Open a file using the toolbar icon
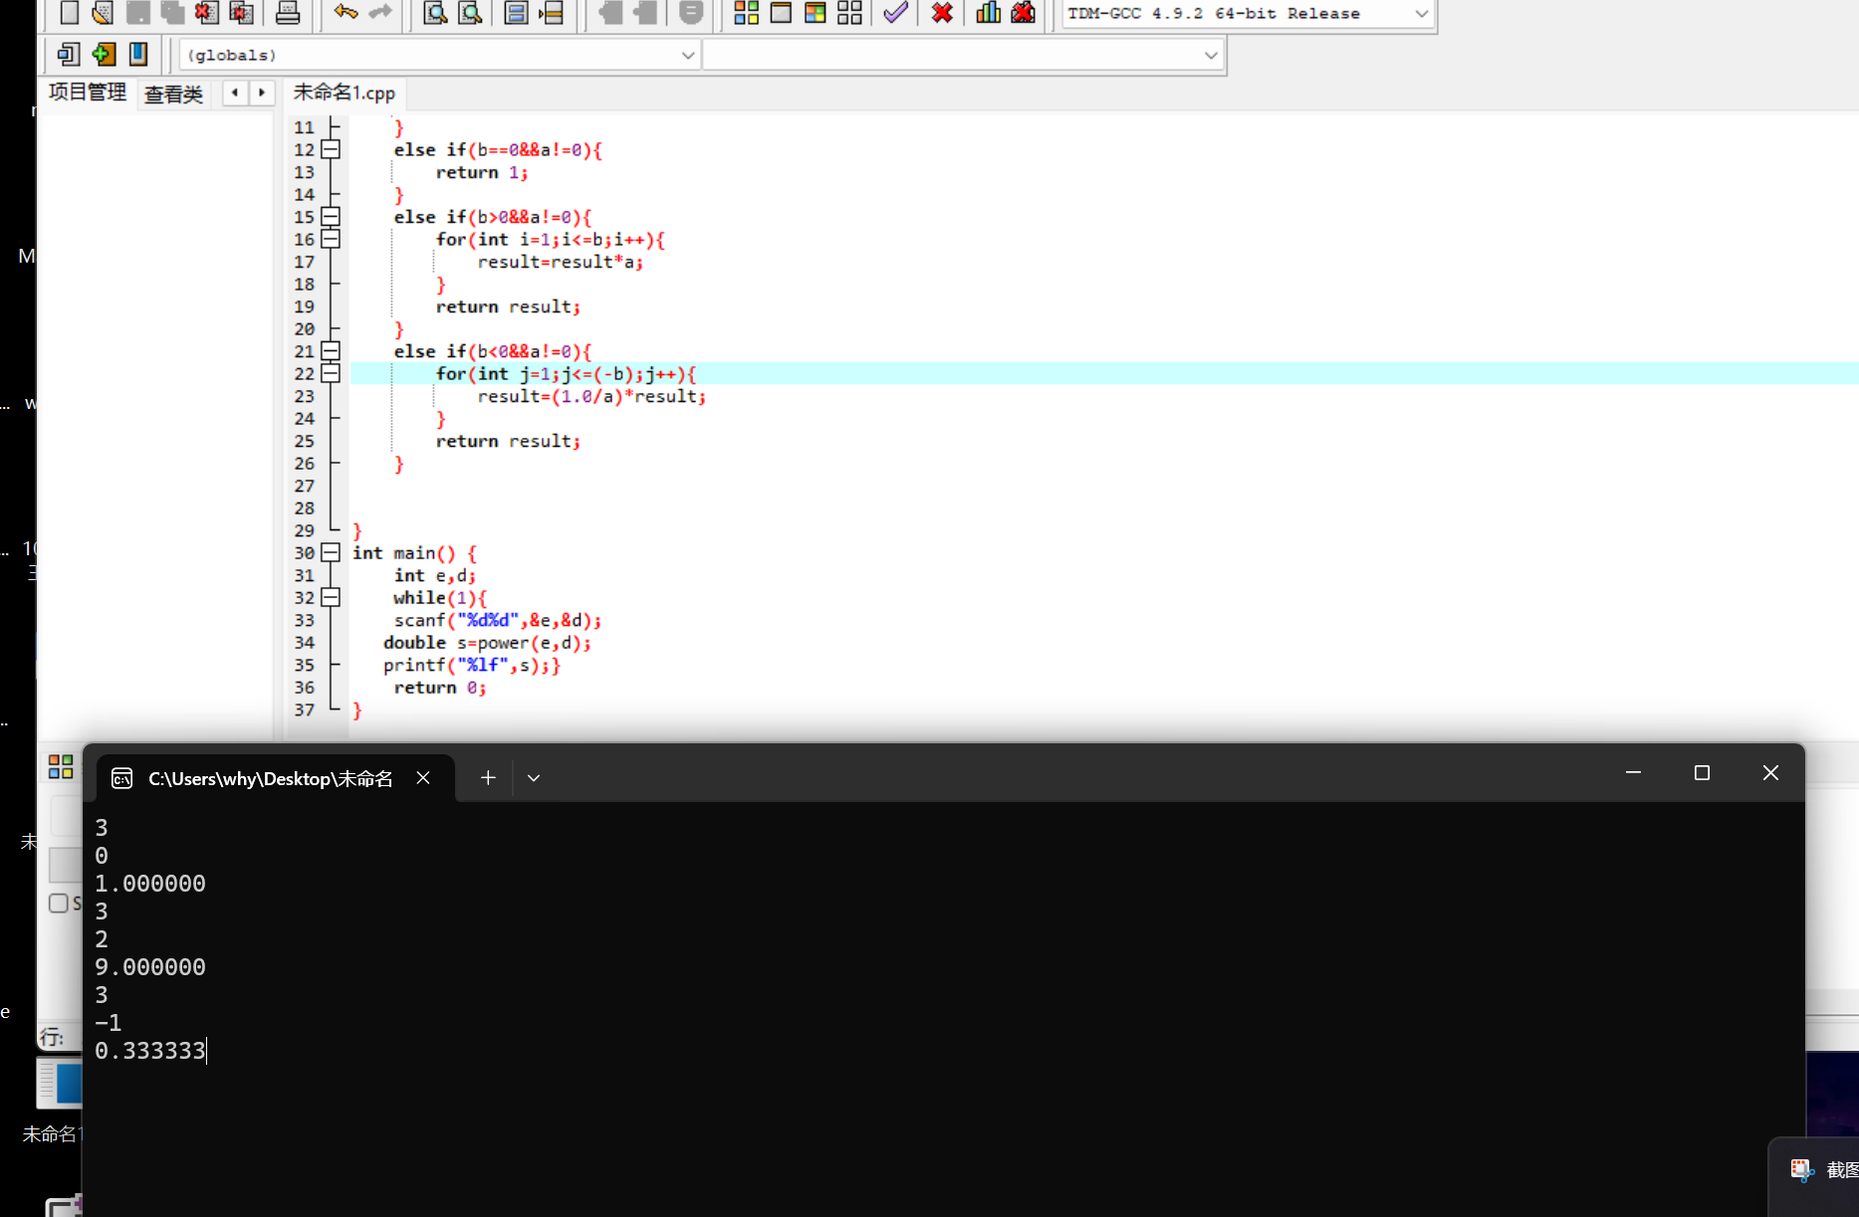This screenshot has height=1217, width=1859. pos(103,12)
